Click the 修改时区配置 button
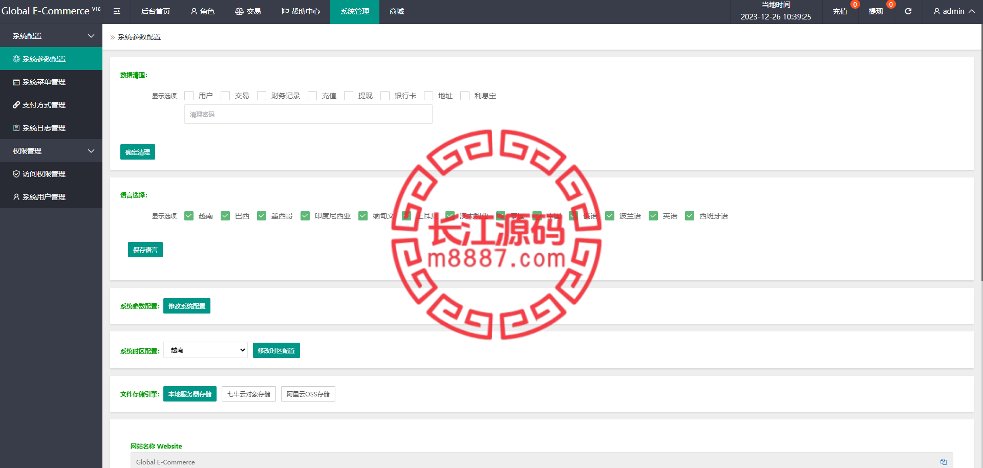The image size is (983, 468). [x=276, y=350]
